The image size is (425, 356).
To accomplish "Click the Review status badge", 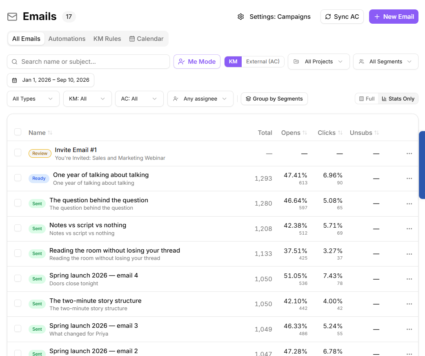I will 40,153.
